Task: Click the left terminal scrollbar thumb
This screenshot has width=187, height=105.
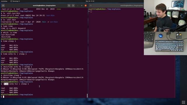Action: 87,96
